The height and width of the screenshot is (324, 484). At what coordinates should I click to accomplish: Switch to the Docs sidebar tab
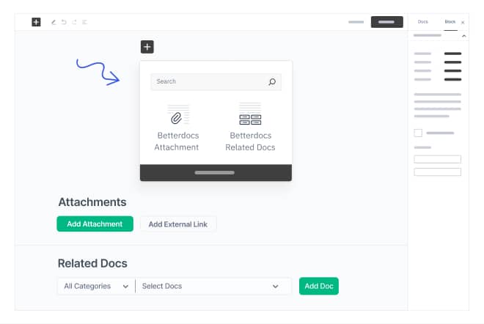point(423,22)
